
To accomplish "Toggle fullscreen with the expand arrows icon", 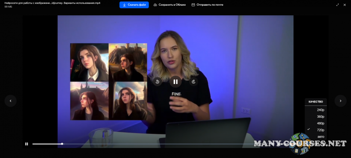I will click(x=337, y=5).
